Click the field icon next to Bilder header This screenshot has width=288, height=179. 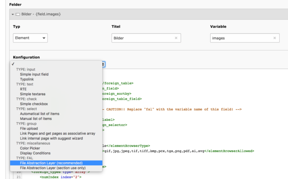[x=18, y=14]
